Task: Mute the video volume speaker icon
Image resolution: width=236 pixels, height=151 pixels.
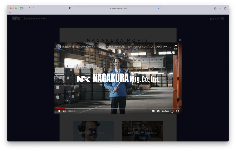Action: click(x=64, y=111)
